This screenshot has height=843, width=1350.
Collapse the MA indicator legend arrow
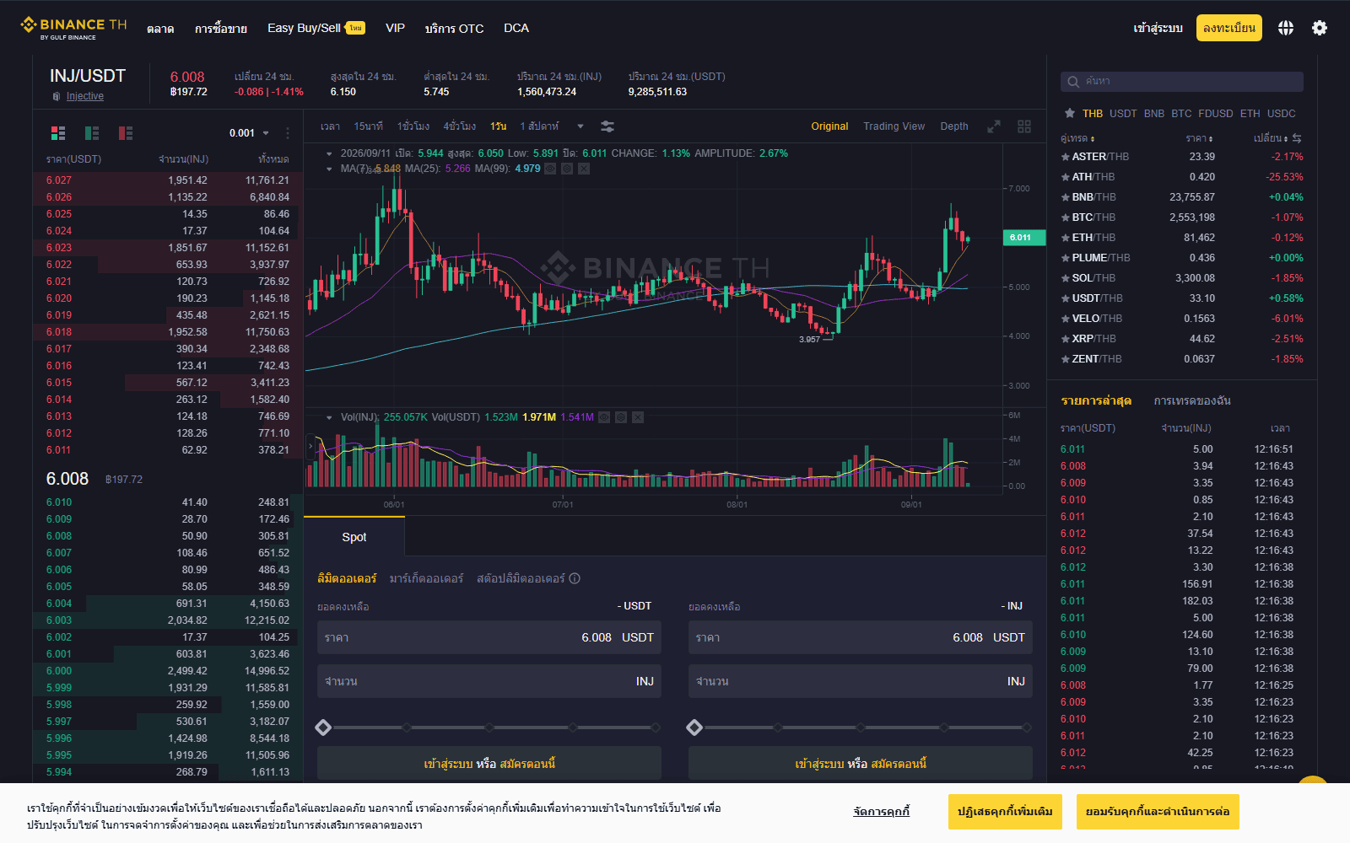[329, 169]
